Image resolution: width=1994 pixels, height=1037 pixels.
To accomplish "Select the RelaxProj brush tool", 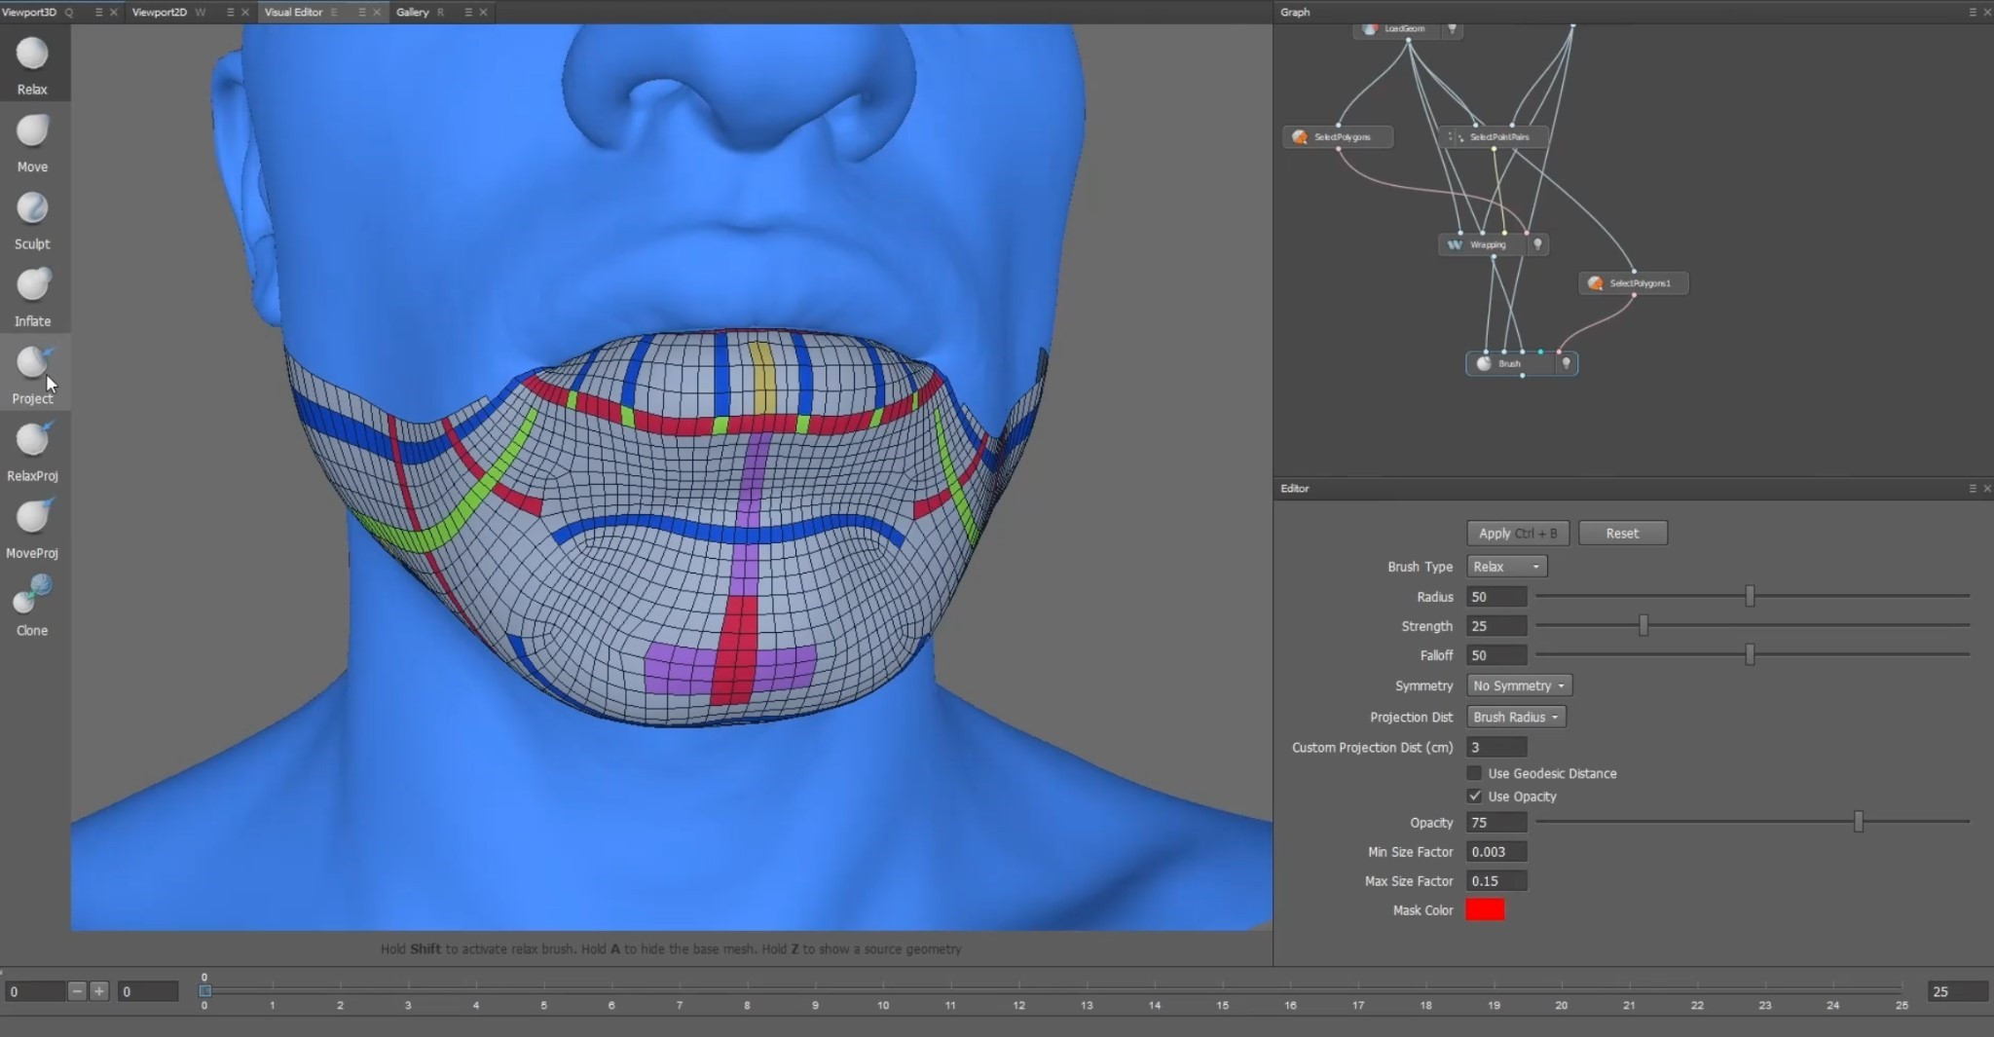I will pos(32,451).
